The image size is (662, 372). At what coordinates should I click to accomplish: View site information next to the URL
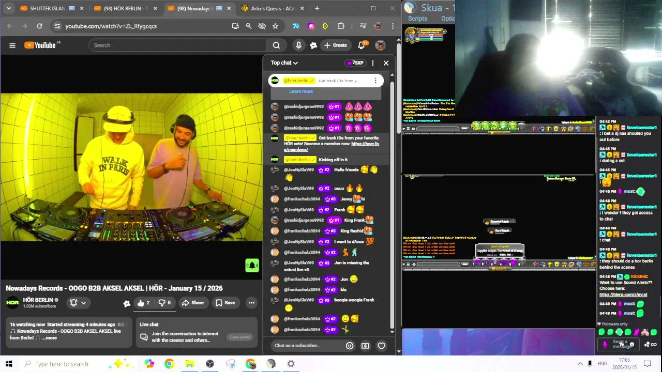(57, 26)
